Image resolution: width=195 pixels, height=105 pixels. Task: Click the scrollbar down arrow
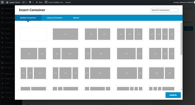tap(181, 89)
